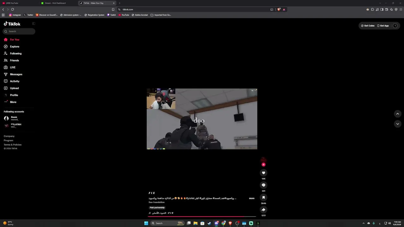This screenshot has height=227, width=404.
Task: Expand the Terms & Policies footer section
Action: click(13, 145)
